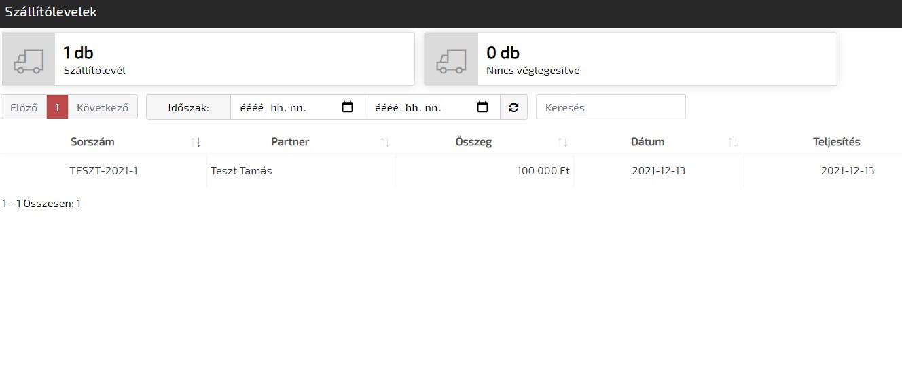902x387 pixels.
Task: Go to next page with Következő
Action: pyautogui.click(x=103, y=107)
